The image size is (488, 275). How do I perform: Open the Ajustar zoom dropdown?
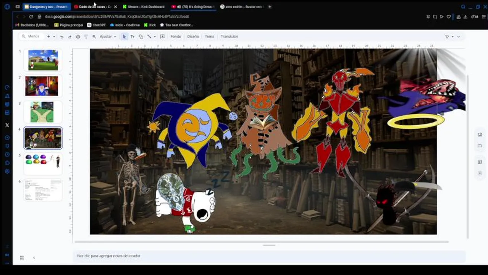pyautogui.click(x=108, y=37)
